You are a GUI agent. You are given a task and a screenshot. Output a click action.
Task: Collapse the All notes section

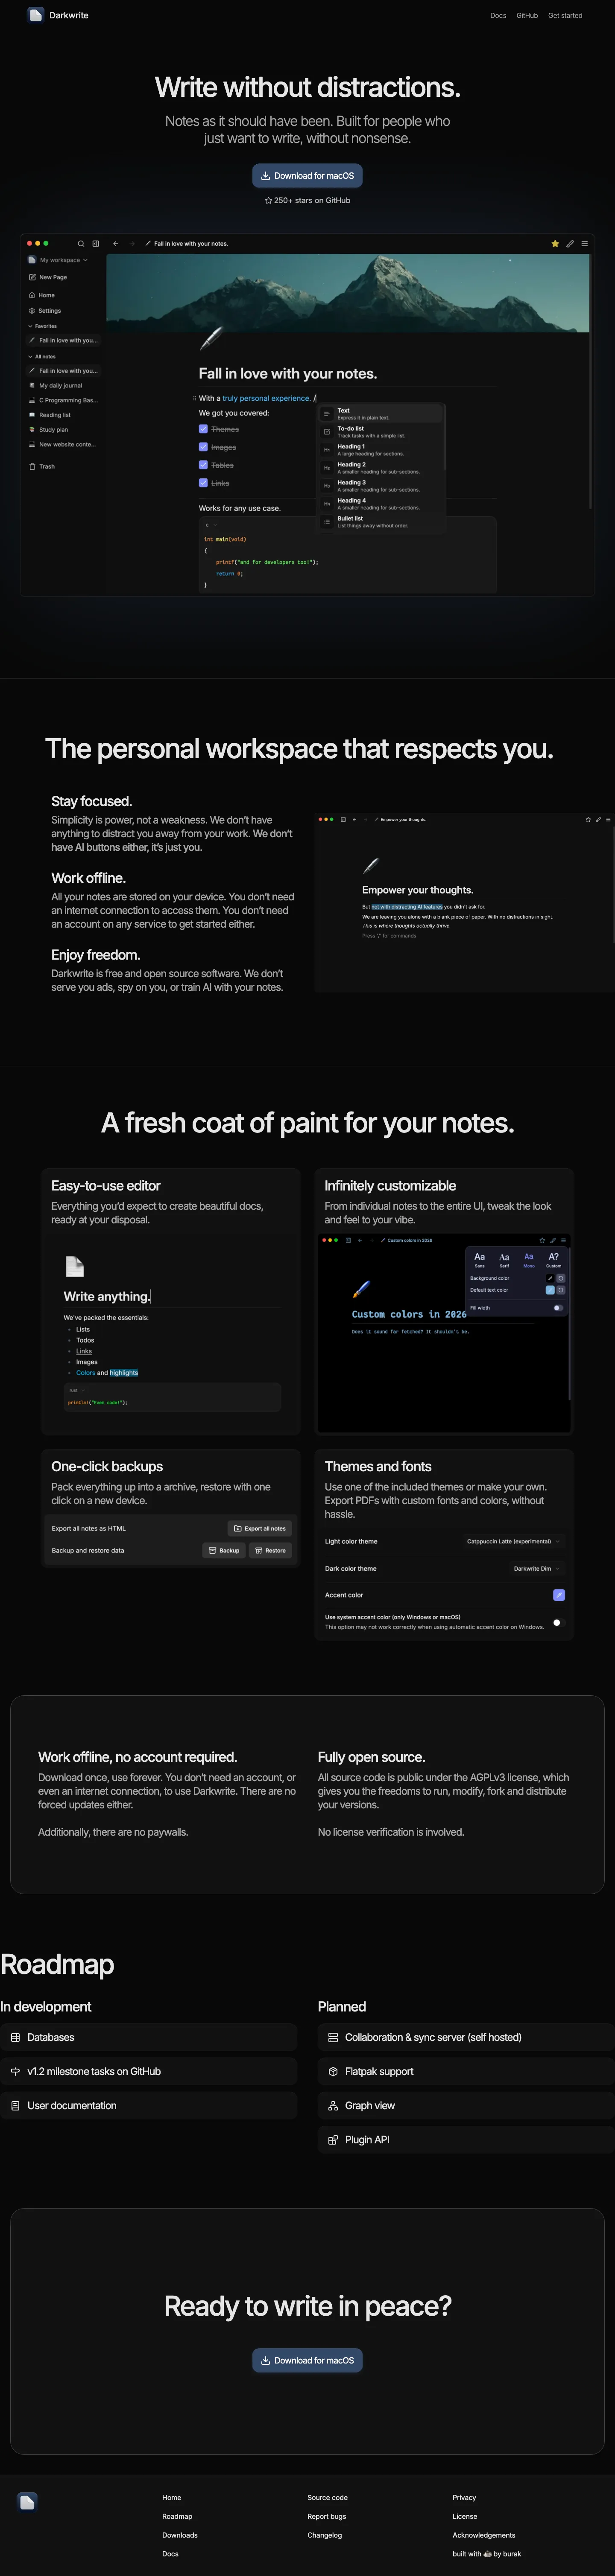click(x=42, y=356)
